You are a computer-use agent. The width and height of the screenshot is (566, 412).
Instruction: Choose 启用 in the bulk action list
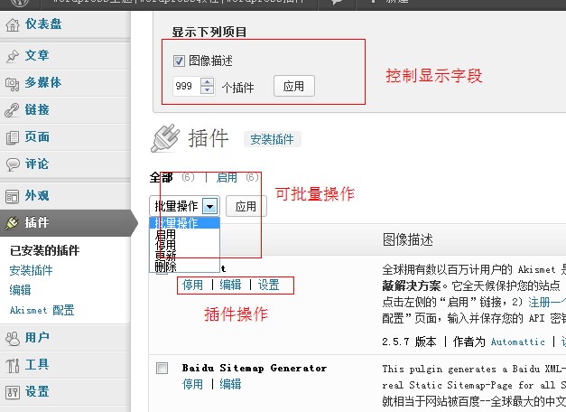pyautogui.click(x=165, y=234)
